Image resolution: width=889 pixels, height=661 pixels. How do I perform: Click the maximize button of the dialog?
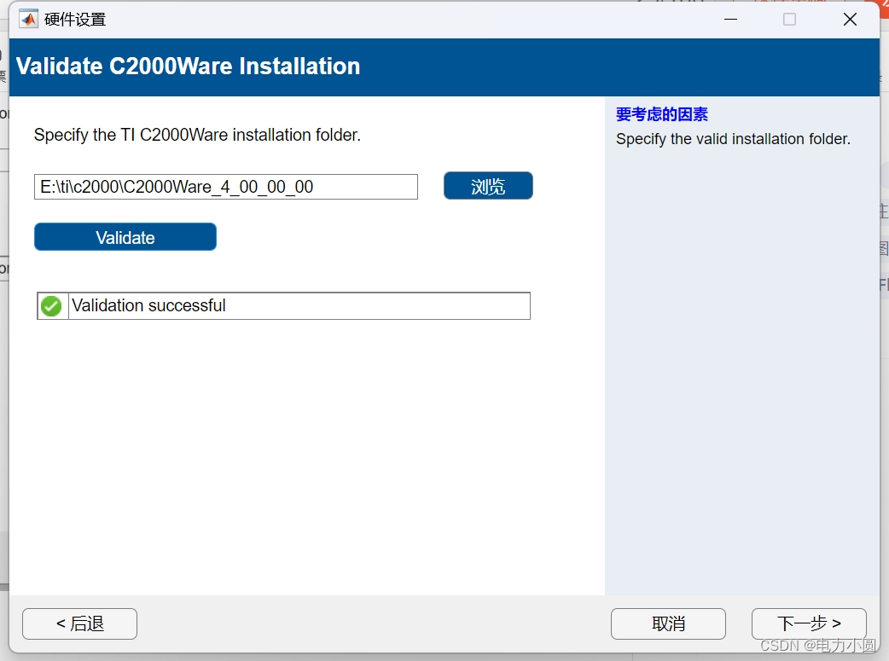tap(788, 19)
